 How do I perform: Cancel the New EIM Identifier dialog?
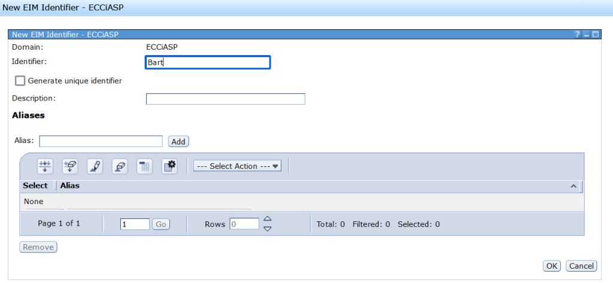pos(581,266)
